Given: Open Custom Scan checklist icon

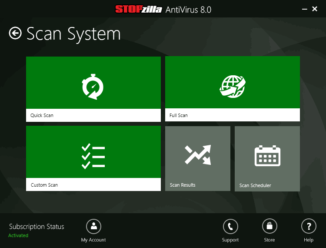Looking at the screenshot, I should (93, 156).
